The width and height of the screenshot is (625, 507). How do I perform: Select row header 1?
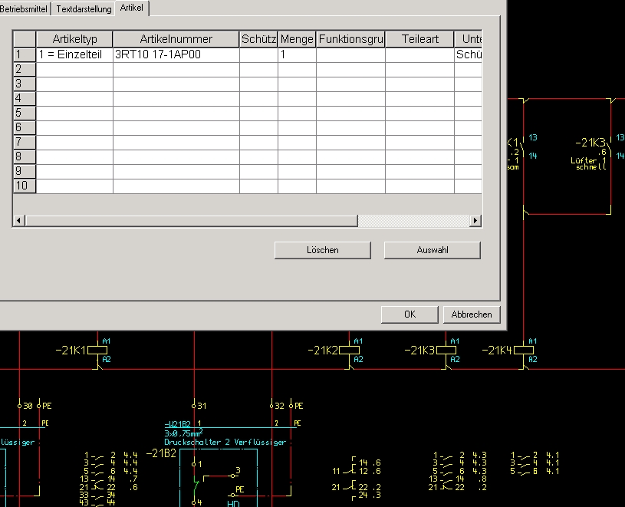[25, 54]
